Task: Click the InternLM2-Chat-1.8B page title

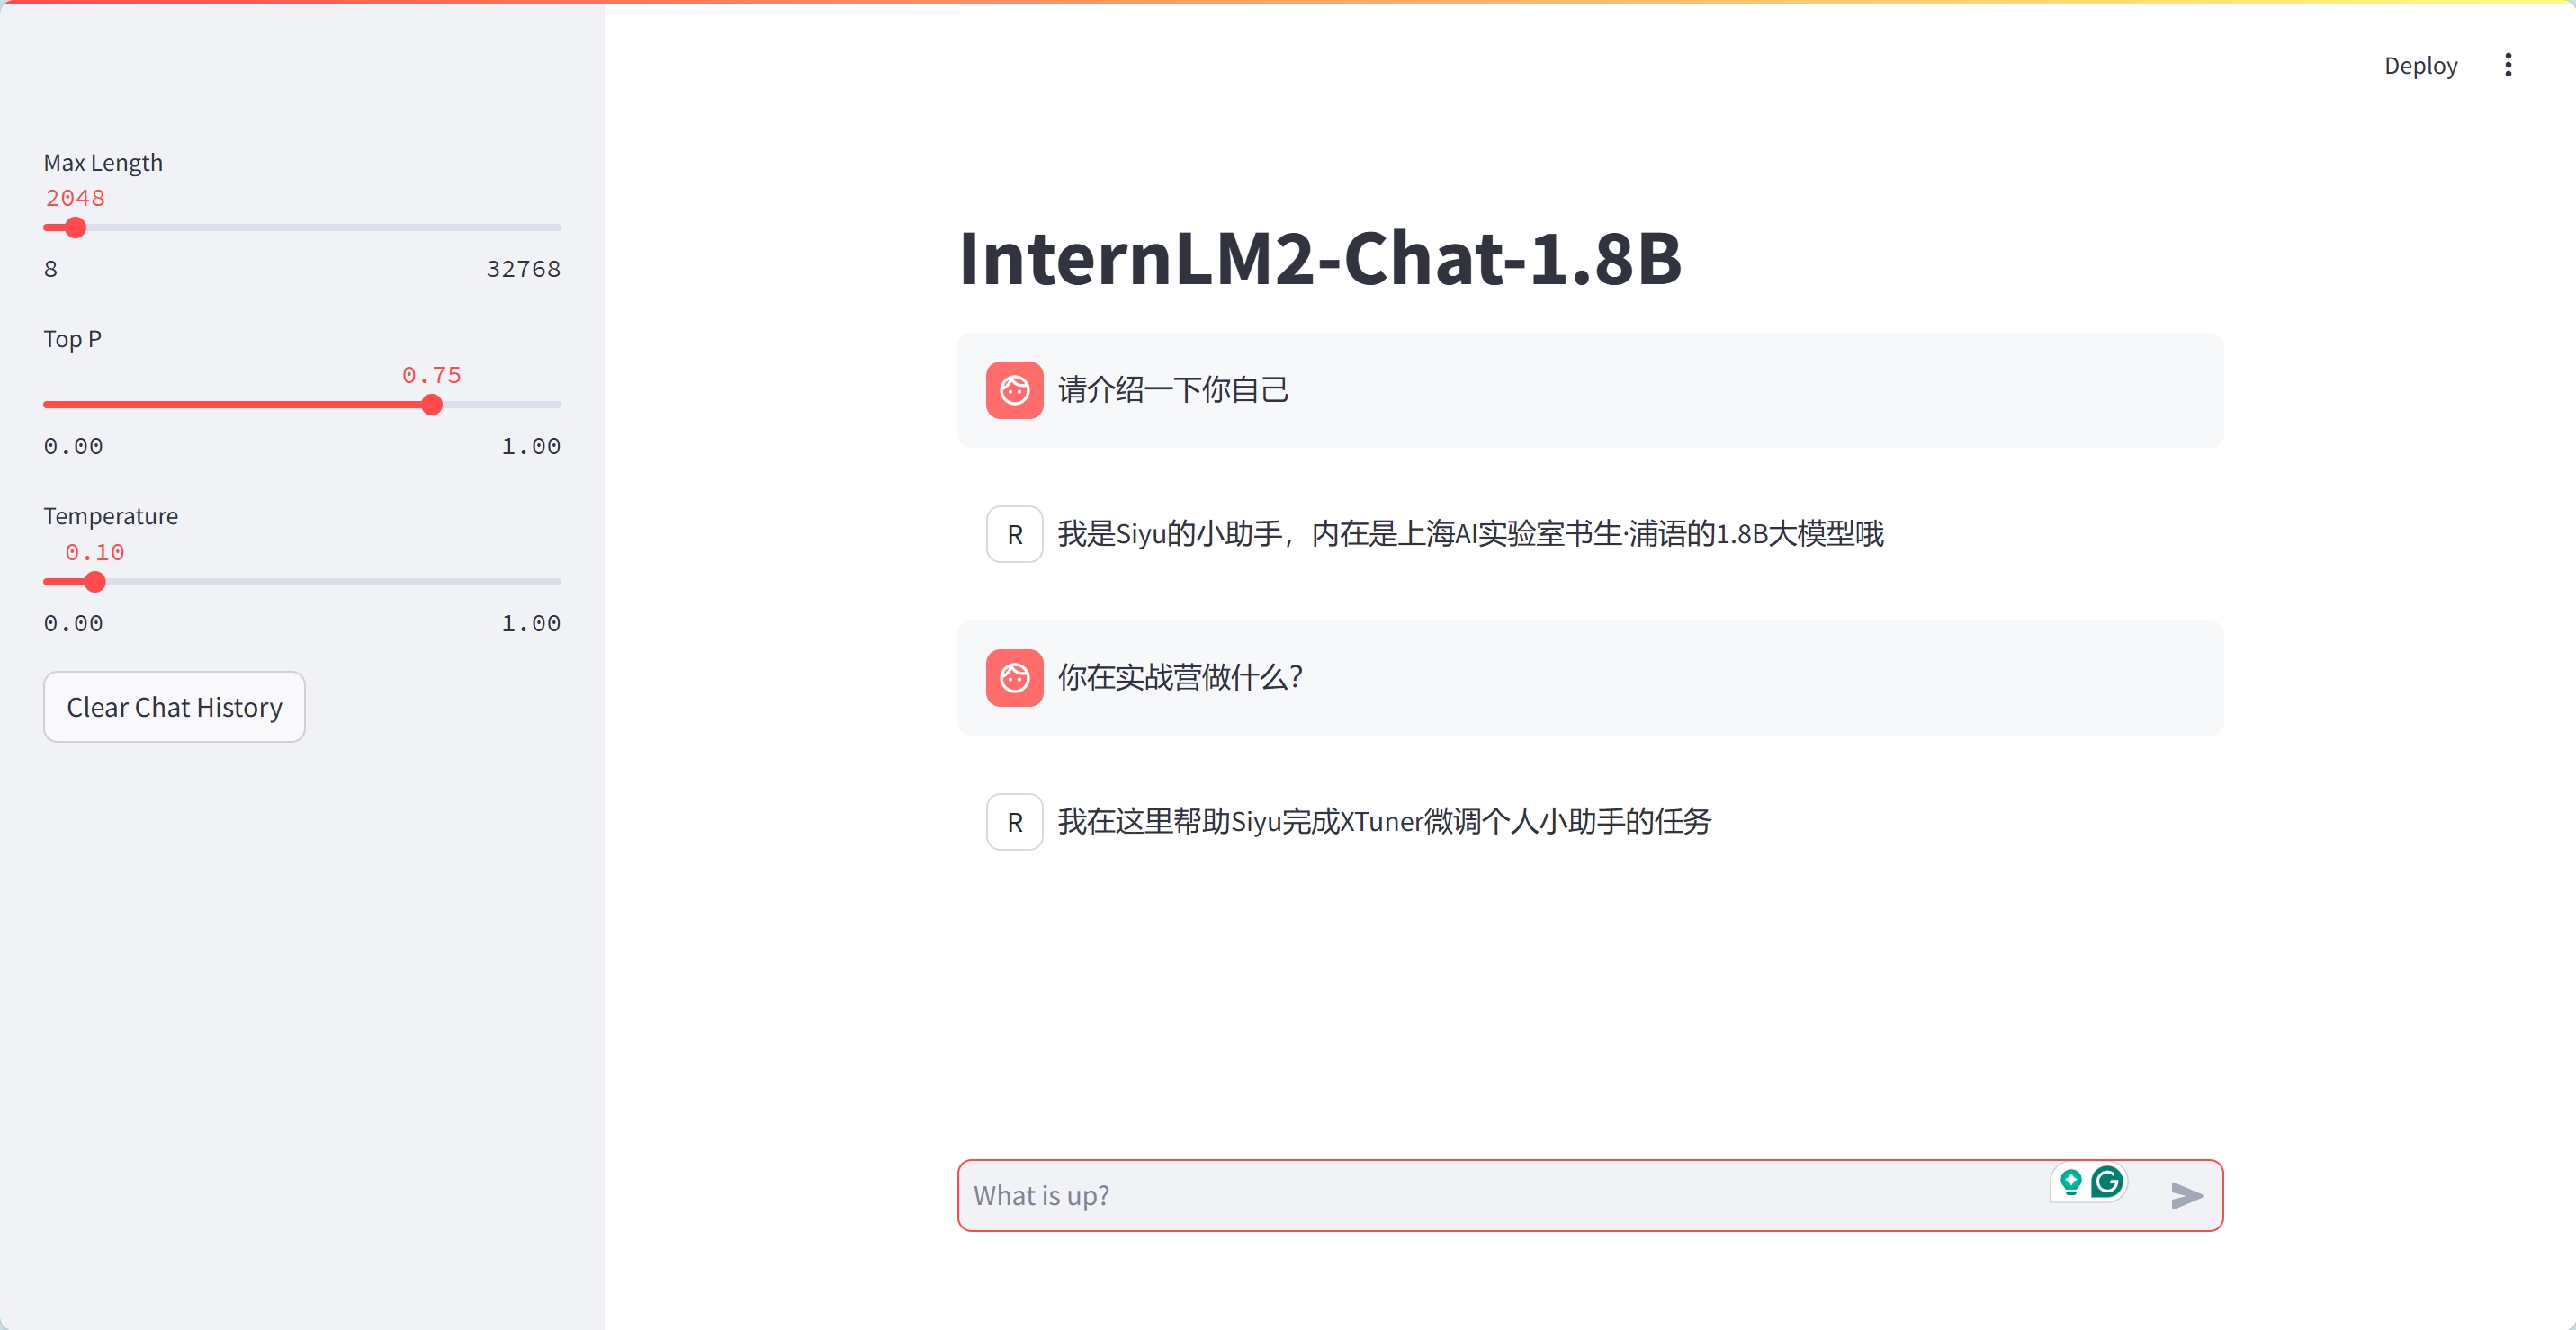Action: (x=1320, y=258)
